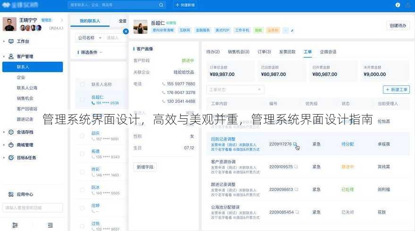
Task: Switch to 订单(3) tab
Action: click(264, 52)
